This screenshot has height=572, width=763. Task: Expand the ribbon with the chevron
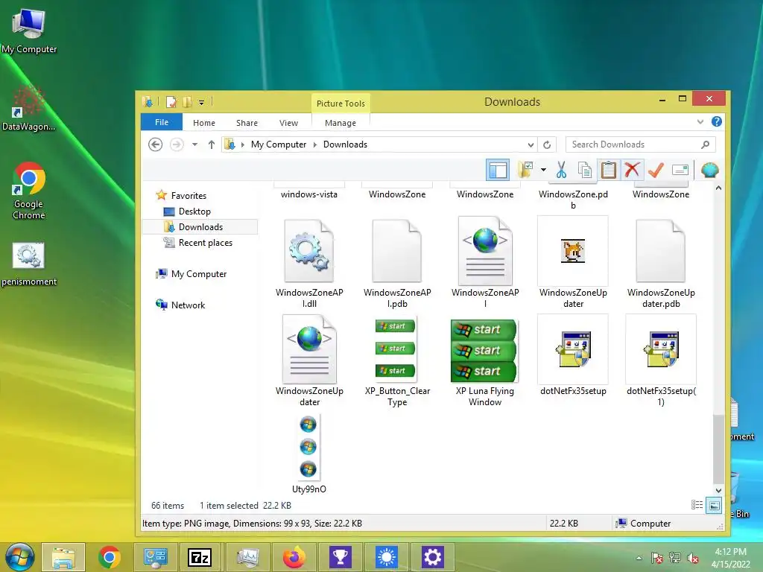700,121
